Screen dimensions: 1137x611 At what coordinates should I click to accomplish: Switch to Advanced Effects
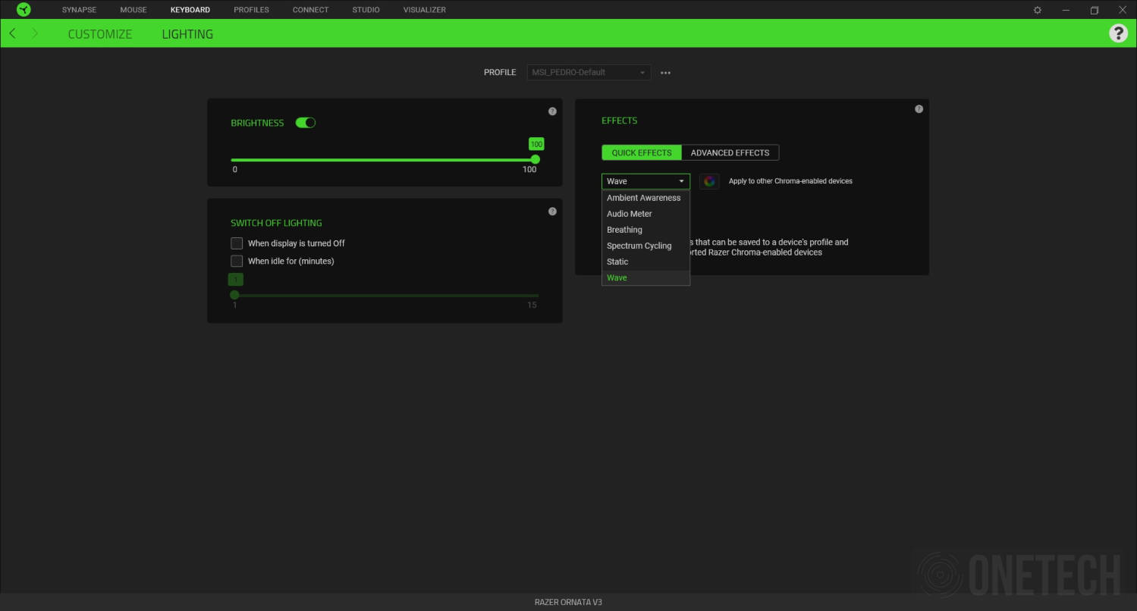pos(730,152)
